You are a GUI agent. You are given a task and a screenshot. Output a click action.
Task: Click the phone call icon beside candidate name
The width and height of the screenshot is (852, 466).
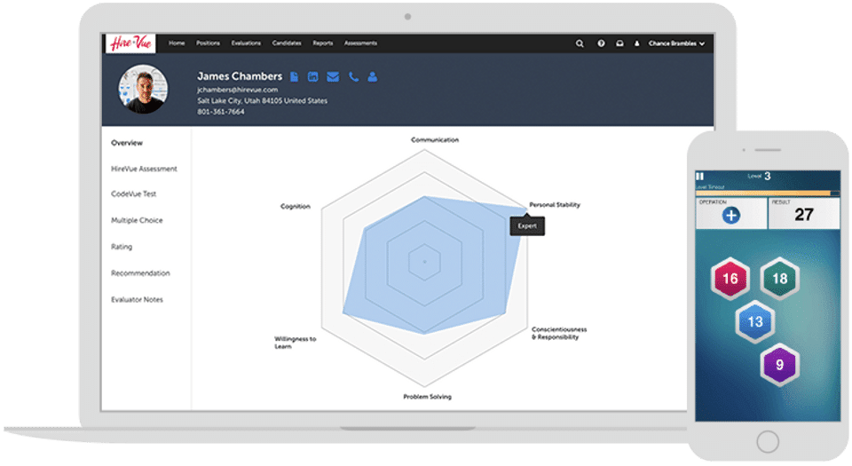(354, 76)
